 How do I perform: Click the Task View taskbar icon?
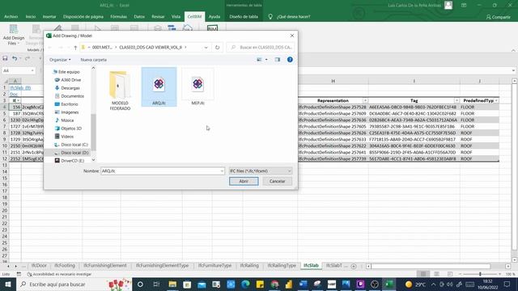[x=156, y=284]
